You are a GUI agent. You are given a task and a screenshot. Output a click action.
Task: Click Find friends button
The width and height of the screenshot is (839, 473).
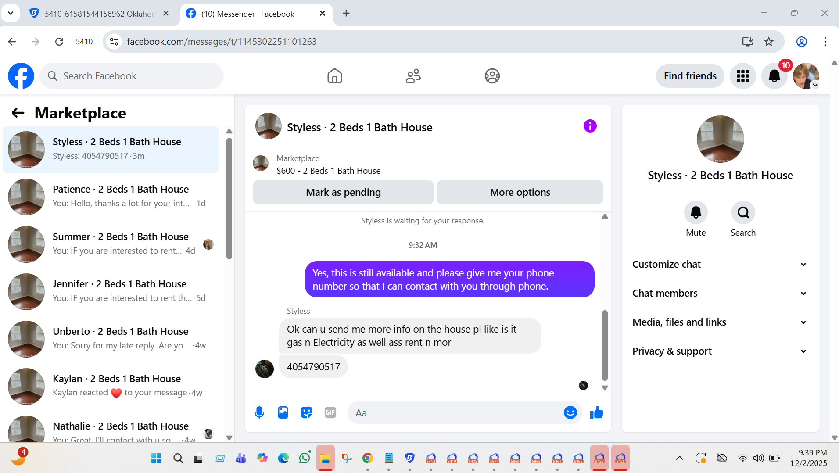pos(690,76)
